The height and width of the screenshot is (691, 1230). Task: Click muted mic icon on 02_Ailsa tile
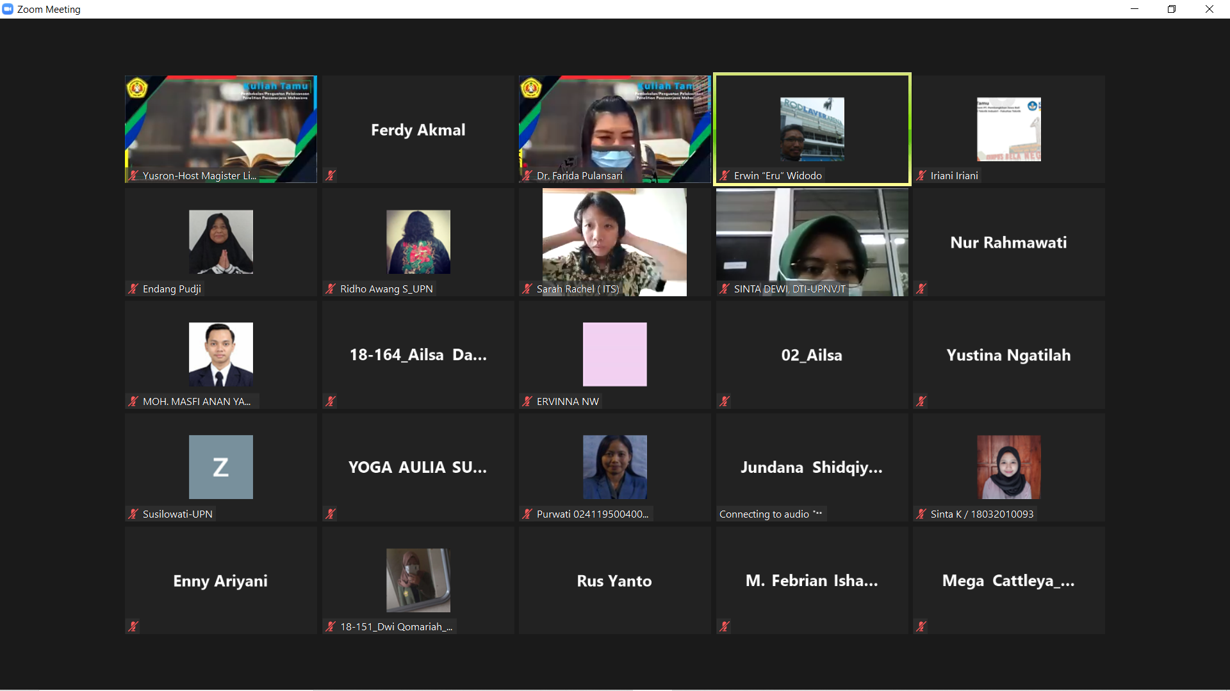(x=725, y=401)
